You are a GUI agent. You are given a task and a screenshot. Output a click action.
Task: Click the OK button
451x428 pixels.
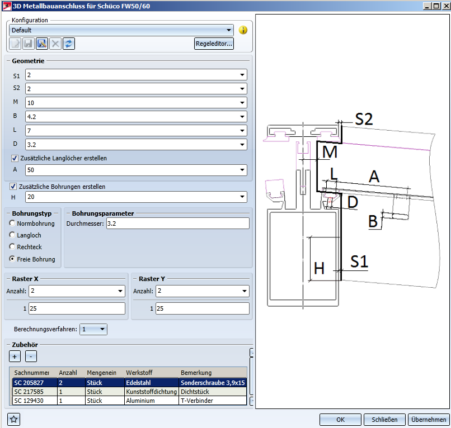pyautogui.click(x=340, y=420)
